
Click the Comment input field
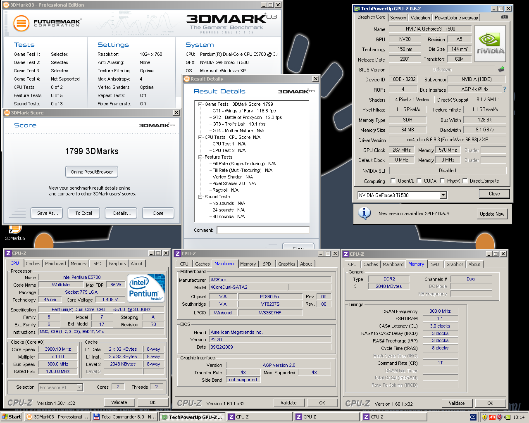pos(263,231)
